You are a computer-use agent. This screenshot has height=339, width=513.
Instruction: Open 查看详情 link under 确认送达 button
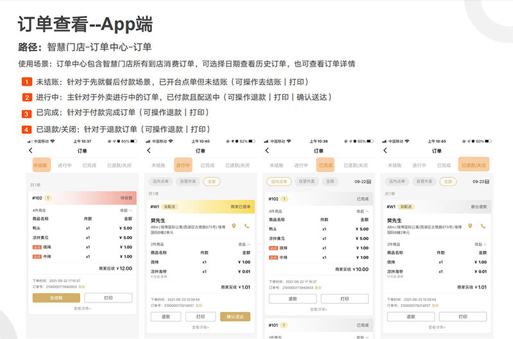click(200, 327)
